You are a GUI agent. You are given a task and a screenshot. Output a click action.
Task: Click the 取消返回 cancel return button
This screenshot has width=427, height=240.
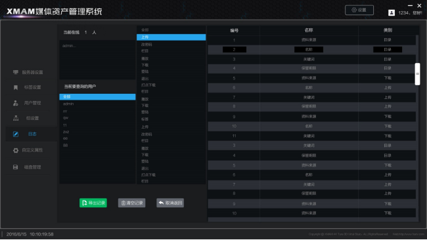pos(170,203)
